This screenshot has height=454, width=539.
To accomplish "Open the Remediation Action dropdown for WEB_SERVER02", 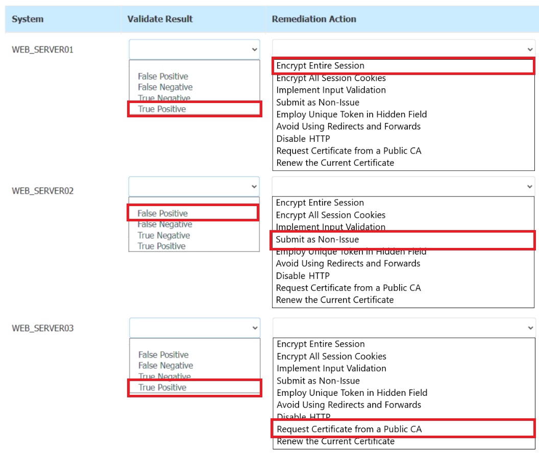I will coord(403,185).
